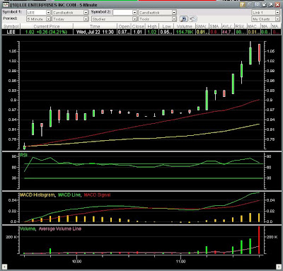Image resolution: width=283 pixels, height=271 pixels.
Task: Click the Average Volume Line legend label
Action: point(60,229)
